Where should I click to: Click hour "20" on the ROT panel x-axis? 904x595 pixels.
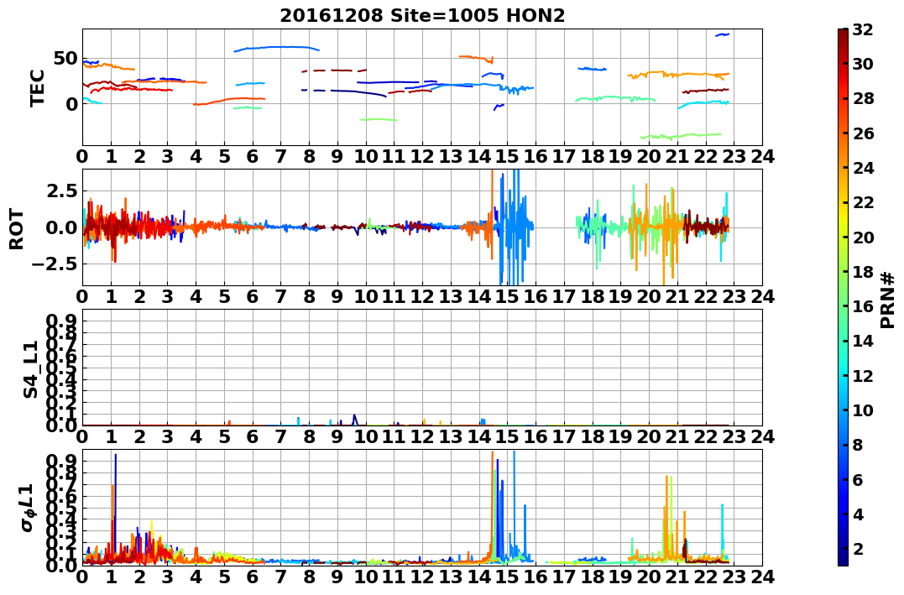click(x=649, y=296)
